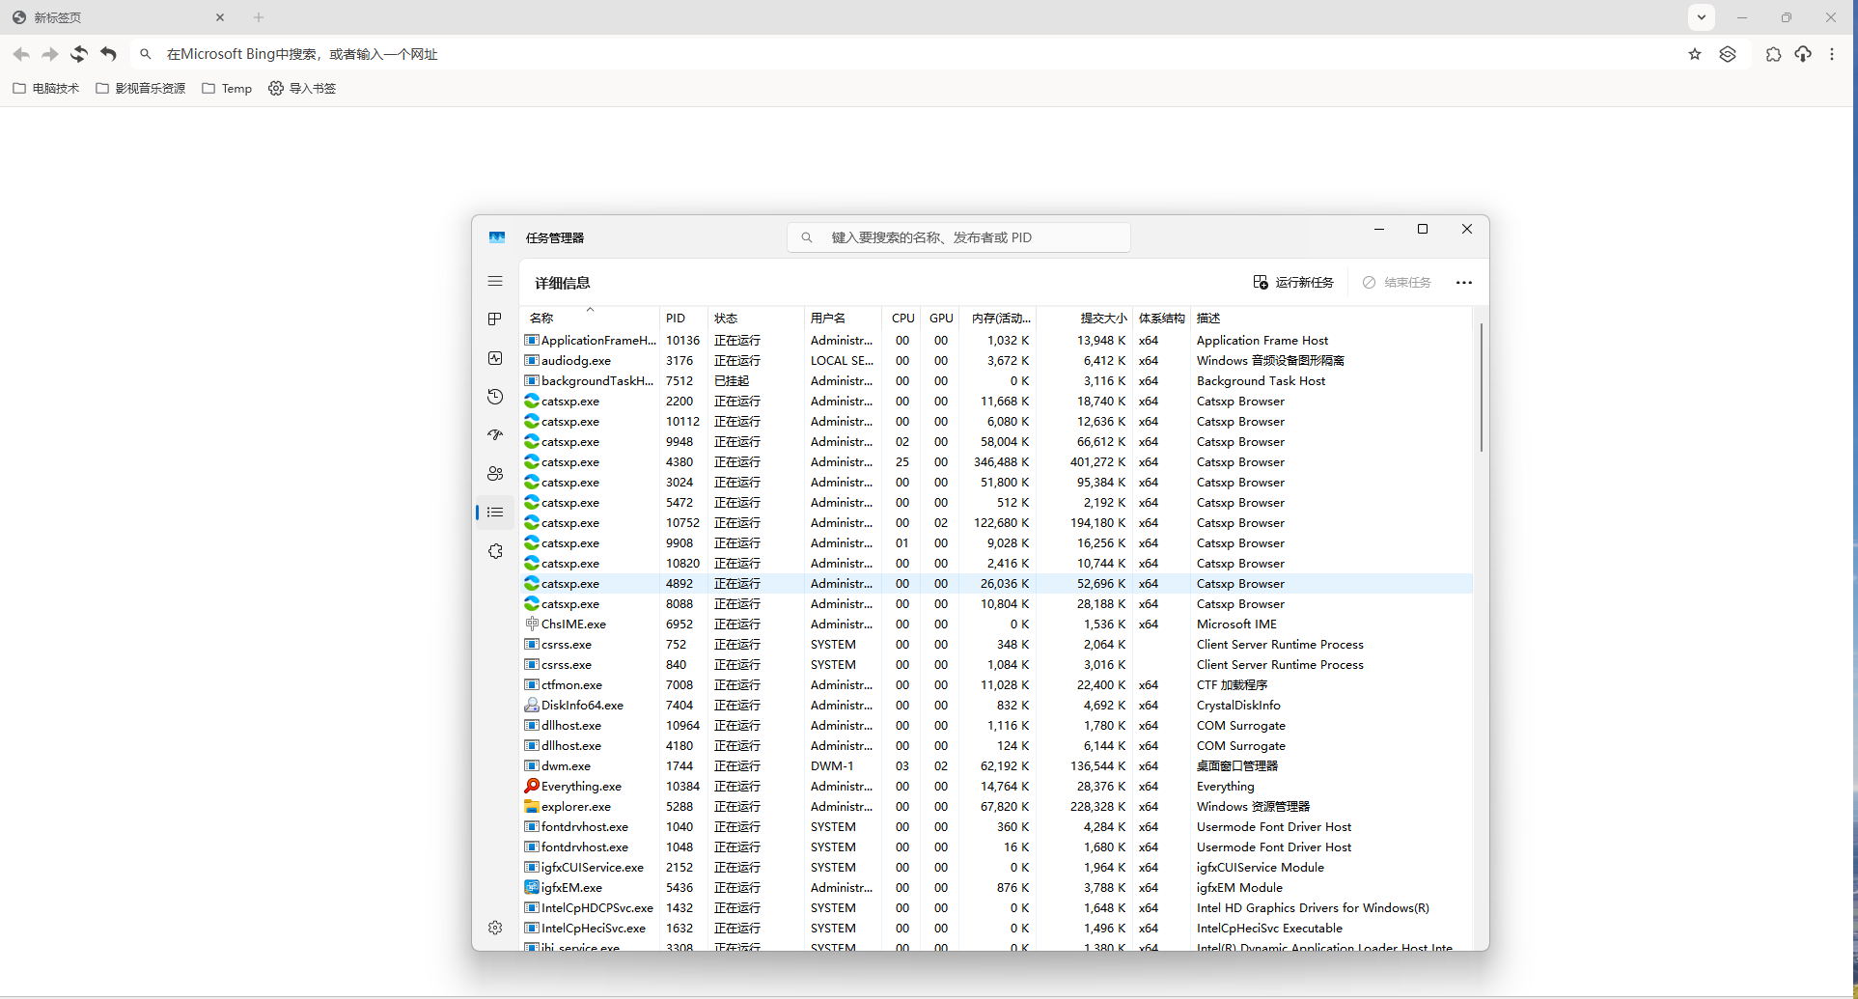Screen dimensions: 1858x999
Task: Open the 电脑技术 bookmark folder
Action: (x=46, y=88)
